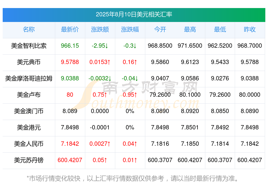Click the change value 0.0027↑
Image resolution: width=268 pixels, height=187 pixels.
point(100,144)
